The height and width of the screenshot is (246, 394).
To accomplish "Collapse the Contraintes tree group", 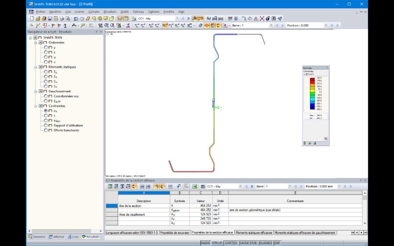I will point(36,106).
